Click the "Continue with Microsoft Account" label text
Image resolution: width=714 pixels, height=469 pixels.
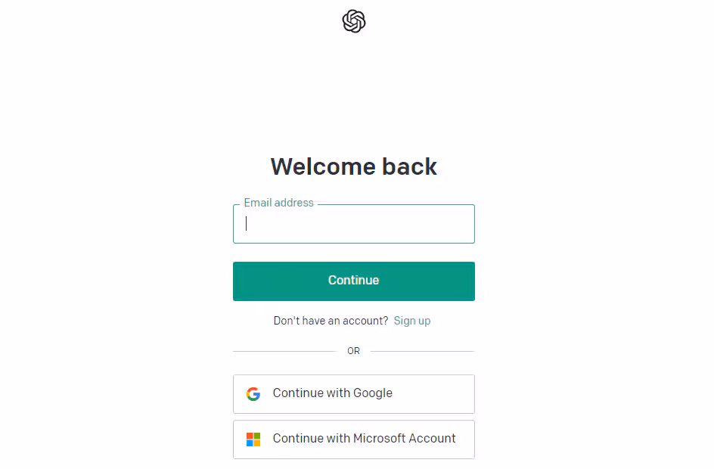click(x=364, y=439)
